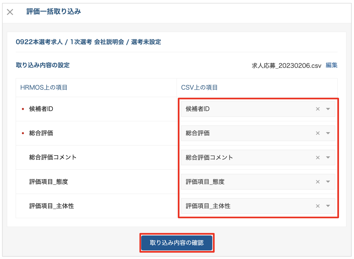Click the 取り込み内容の確認 button
The height and width of the screenshot is (259, 354).
click(x=177, y=243)
